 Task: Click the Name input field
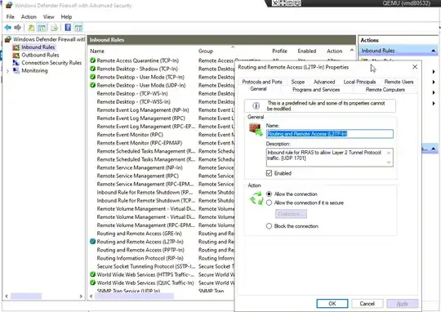330,134
